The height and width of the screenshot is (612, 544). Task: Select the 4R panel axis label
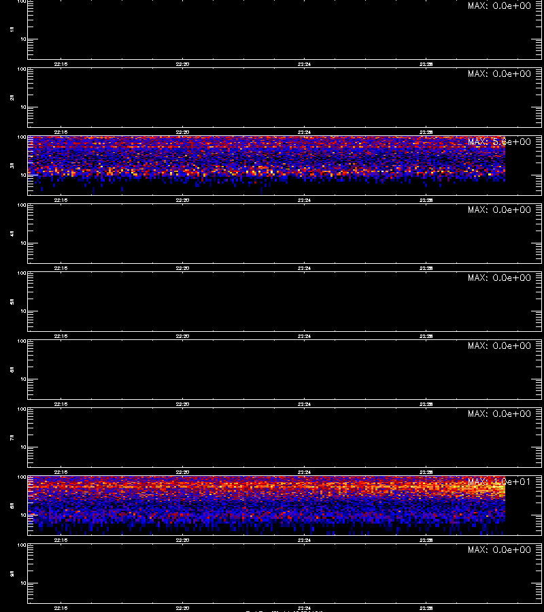[12, 233]
